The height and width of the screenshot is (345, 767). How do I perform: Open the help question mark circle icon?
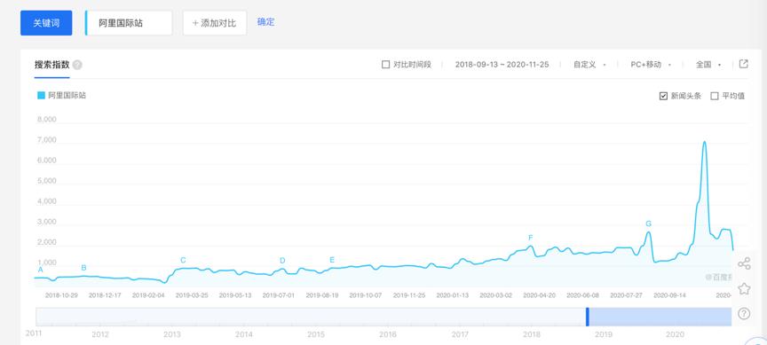(x=744, y=313)
